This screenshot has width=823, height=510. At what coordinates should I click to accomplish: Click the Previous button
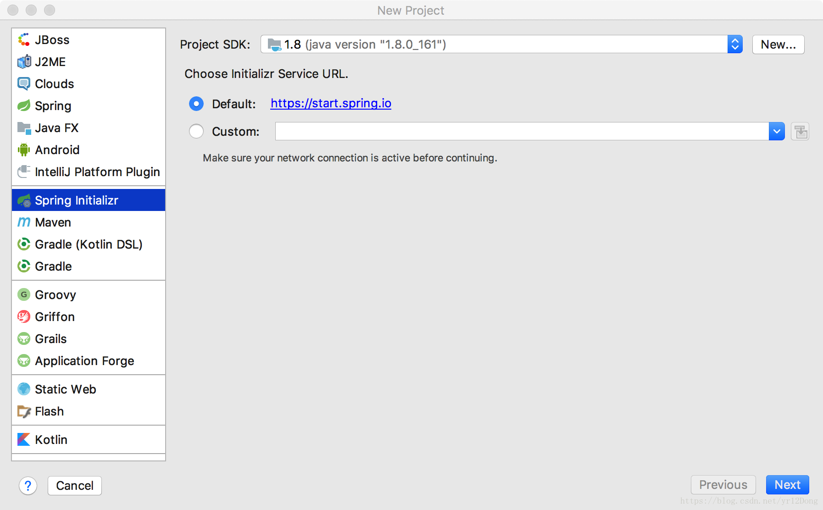pos(723,485)
